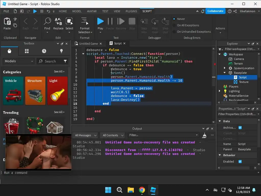Open Windows Start menu
Image resolution: width=261 pixels, height=196 pixels.
(108, 190)
